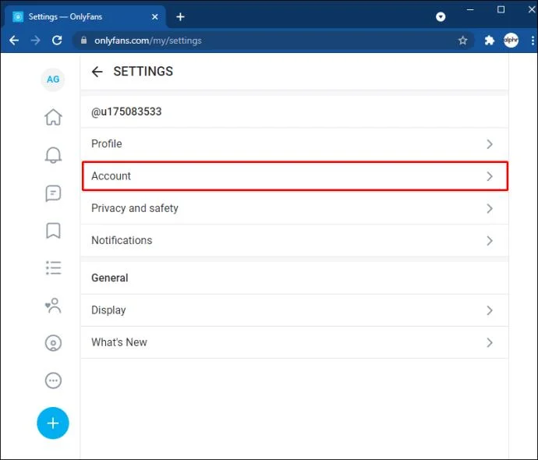The height and width of the screenshot is (460, 538).
Task: Open the Display settings row
Action: click(x=295, y=310)
